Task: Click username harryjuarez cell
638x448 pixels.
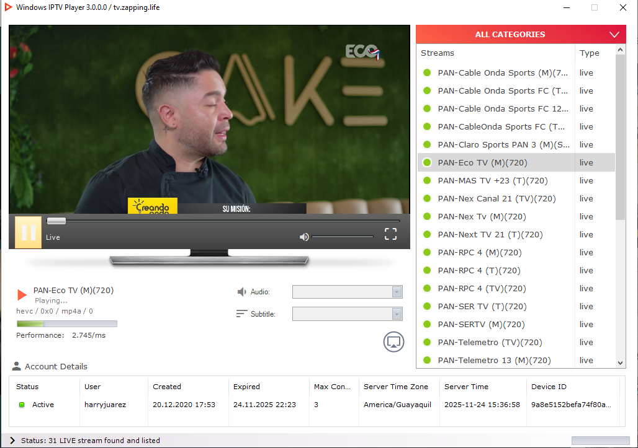Action: coord(105,405)
